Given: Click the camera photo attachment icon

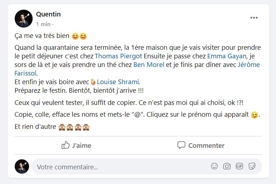Looking at the screenshot, I should pyautogui.click(x=227, y=166).
